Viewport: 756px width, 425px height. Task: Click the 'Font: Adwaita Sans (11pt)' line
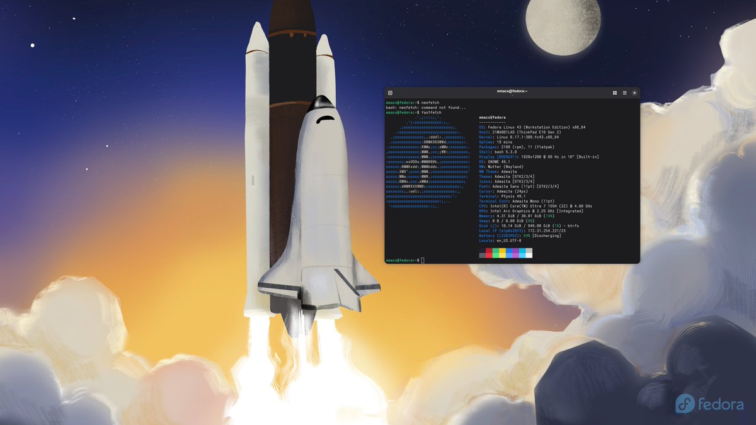pos(518,186)
